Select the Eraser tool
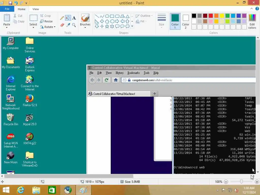 point(62,25)
